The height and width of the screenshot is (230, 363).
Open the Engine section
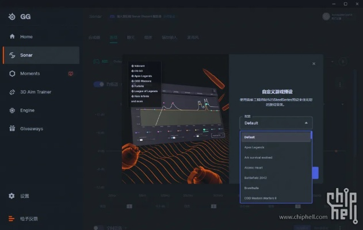(27, 110)
